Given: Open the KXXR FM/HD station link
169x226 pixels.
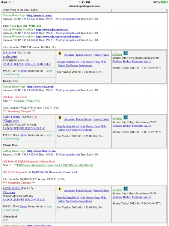Looking at the screenshot, I should [x=12, y=188].
